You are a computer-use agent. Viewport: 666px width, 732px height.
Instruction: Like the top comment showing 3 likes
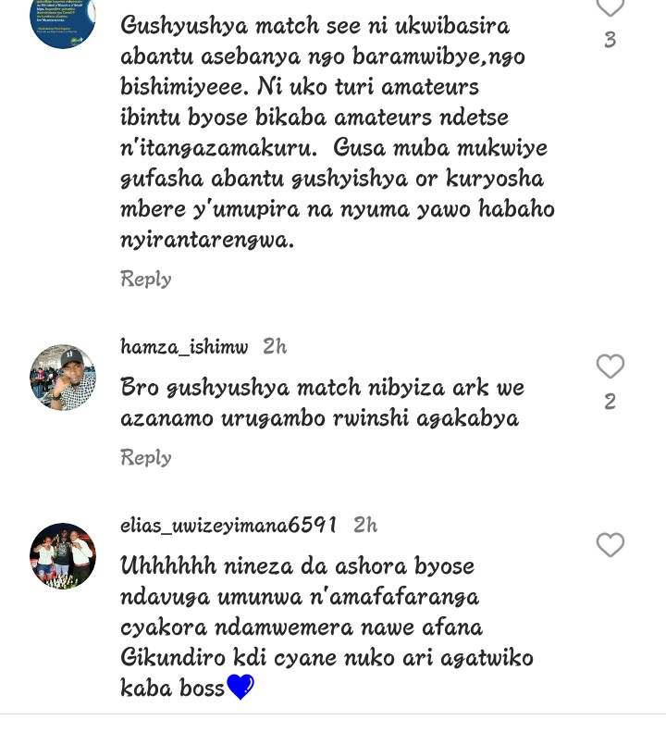[610, 8]
